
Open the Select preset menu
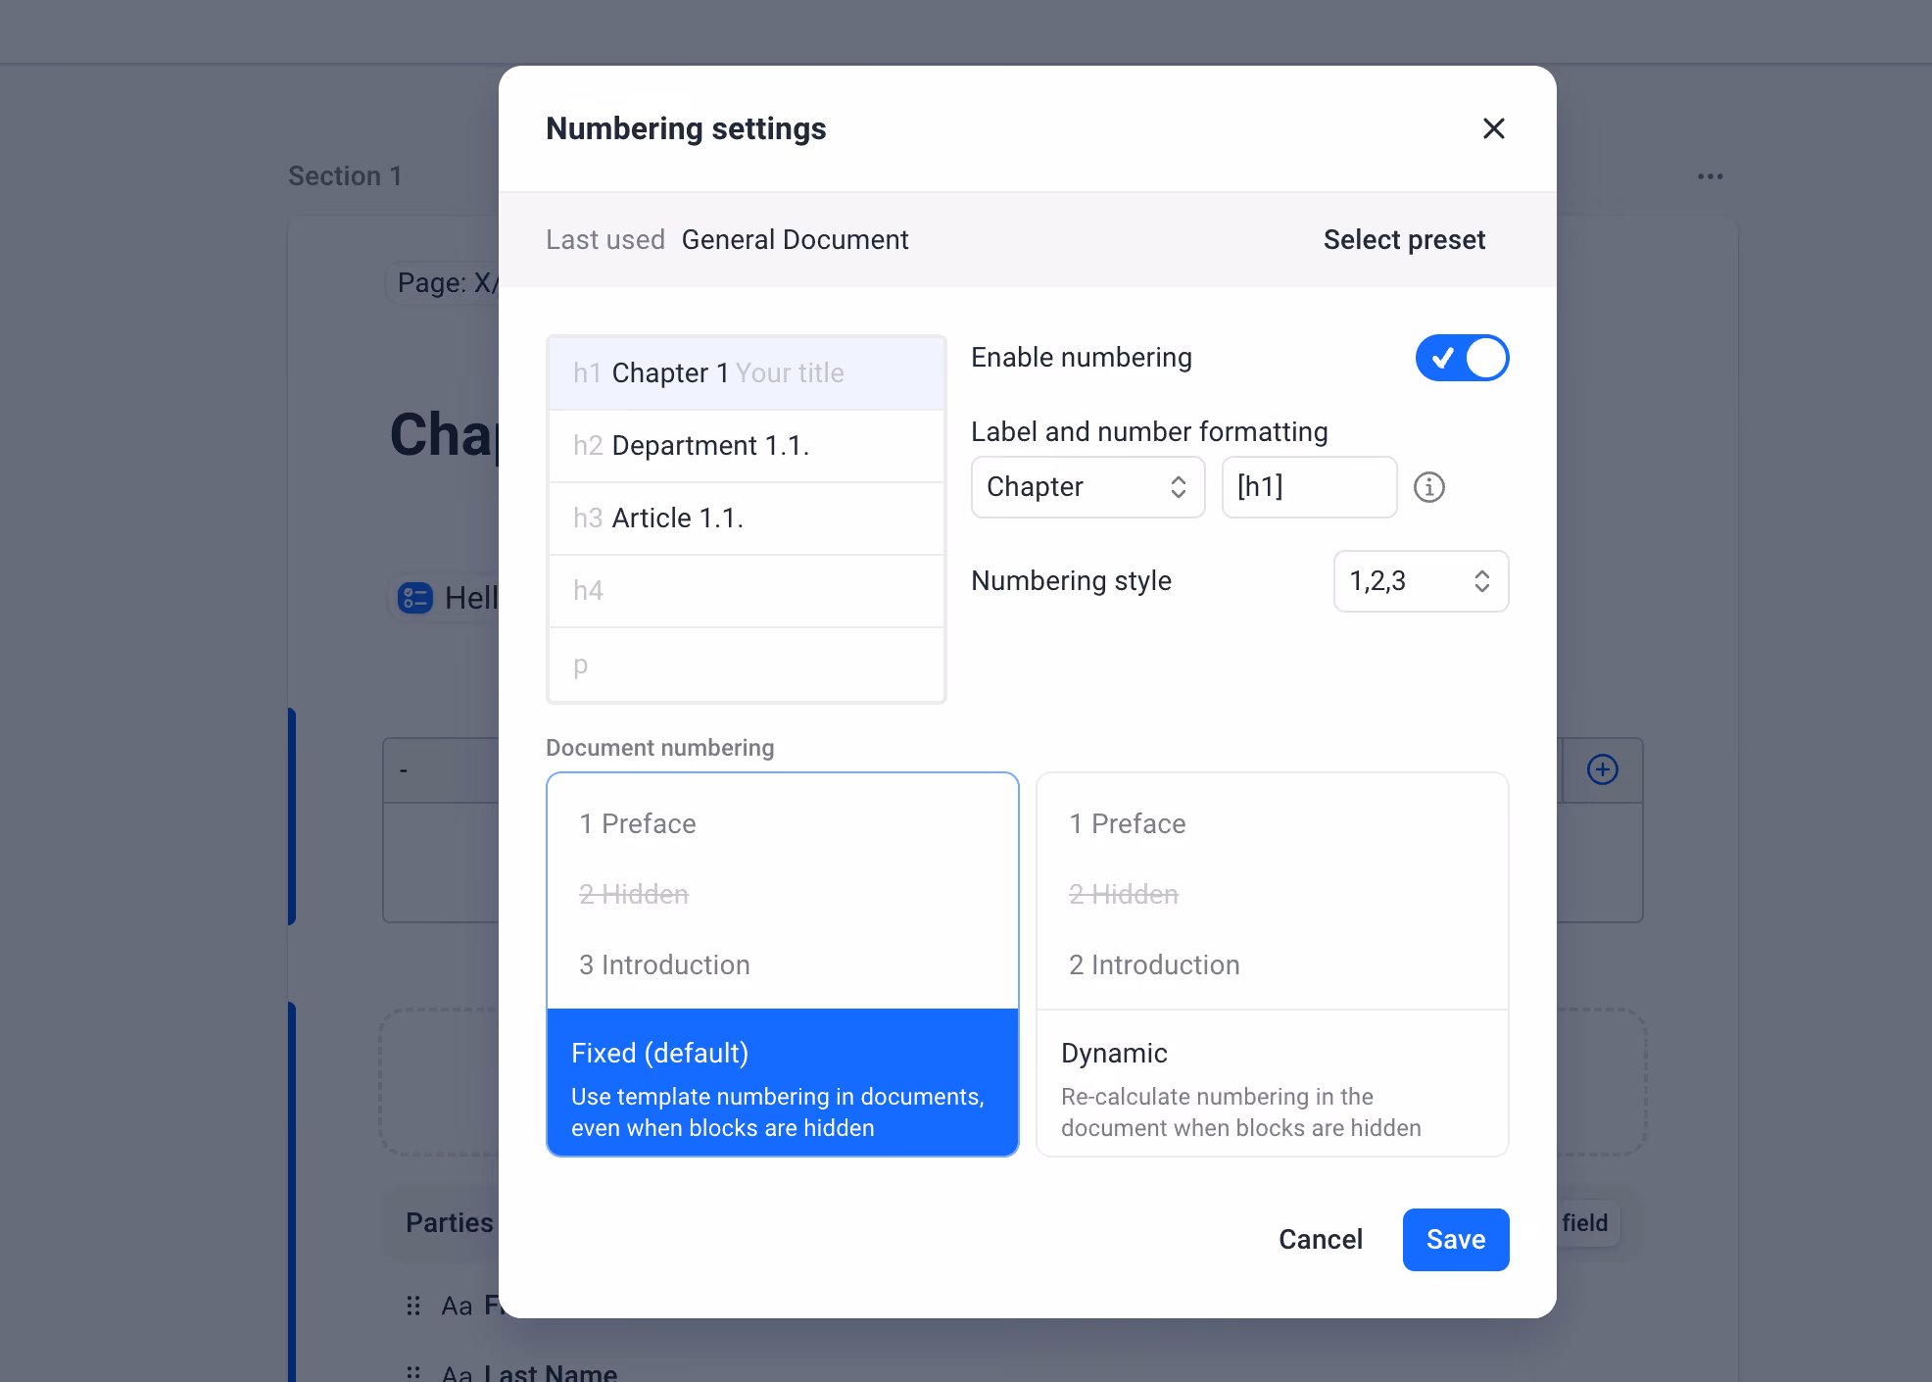1404,239
